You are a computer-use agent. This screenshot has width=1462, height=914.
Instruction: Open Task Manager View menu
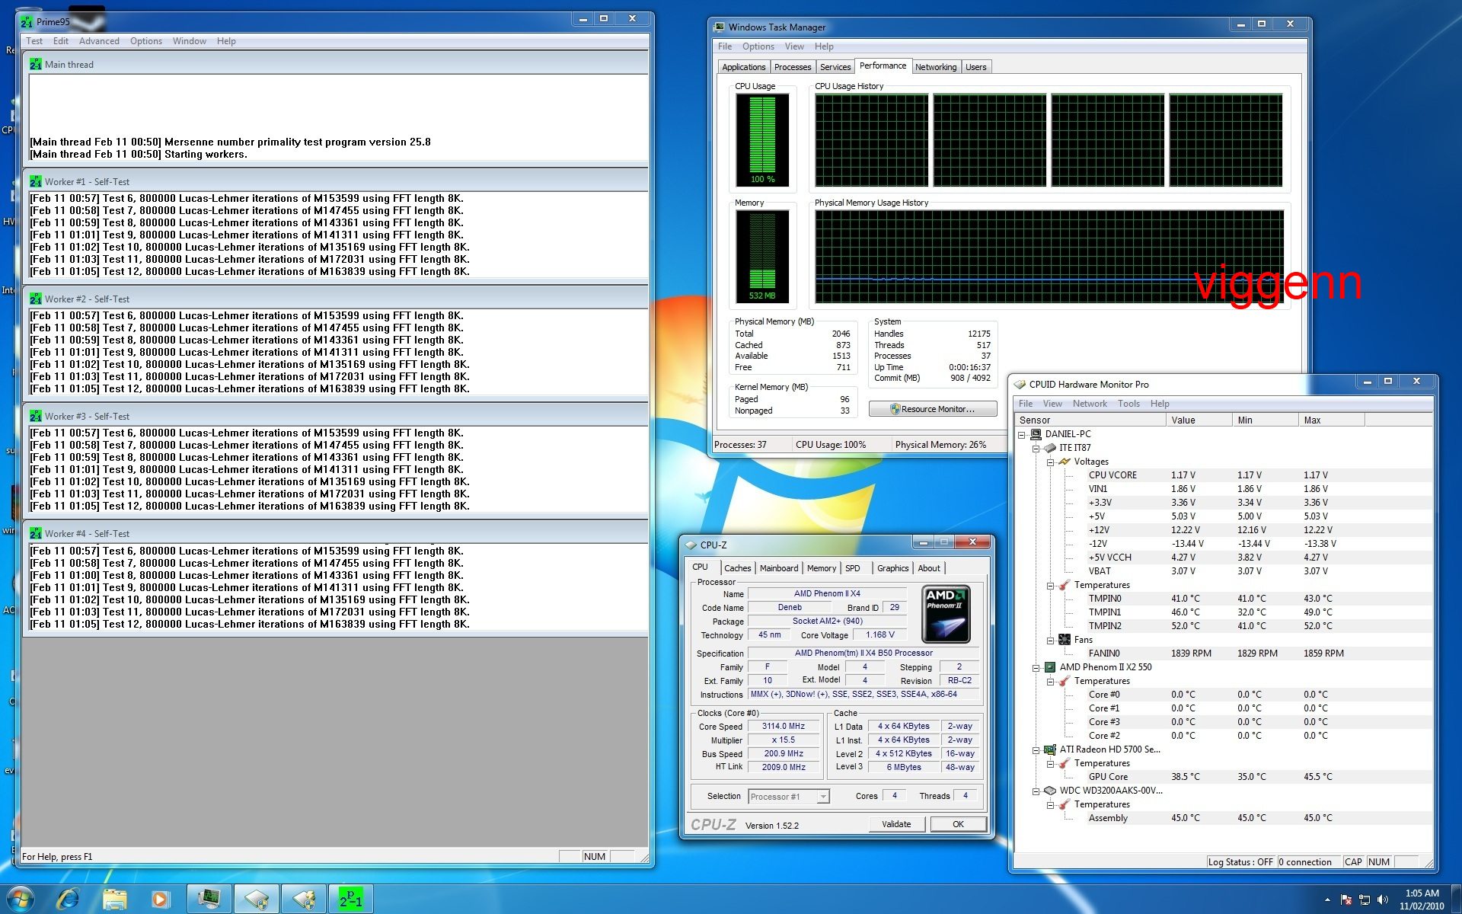coord(794,46)
